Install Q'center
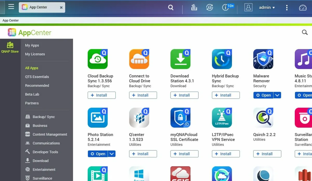 [x=143, y=154]
